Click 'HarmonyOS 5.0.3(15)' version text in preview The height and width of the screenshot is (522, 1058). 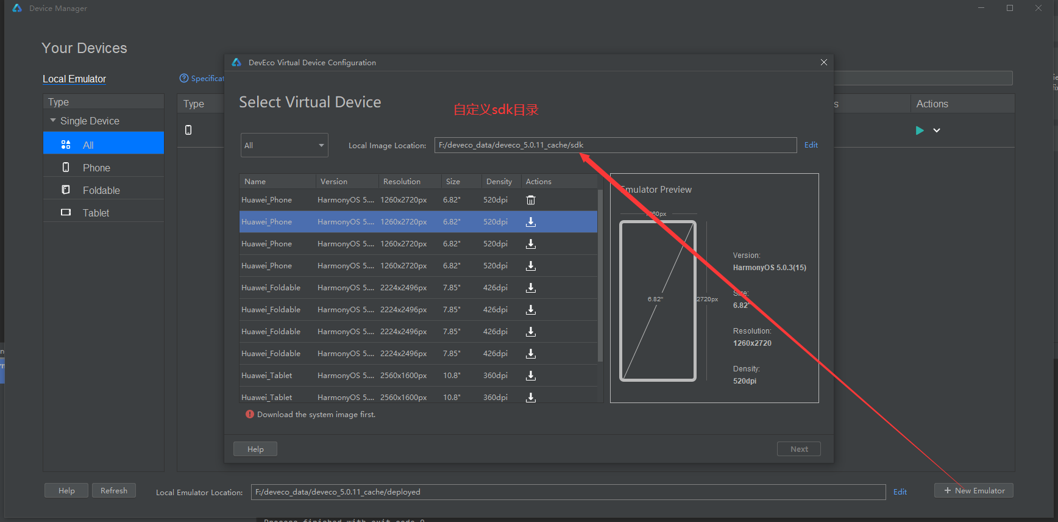coord(769,268)
